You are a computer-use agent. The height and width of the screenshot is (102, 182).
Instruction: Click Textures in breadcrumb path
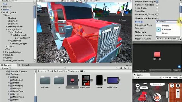73,71
